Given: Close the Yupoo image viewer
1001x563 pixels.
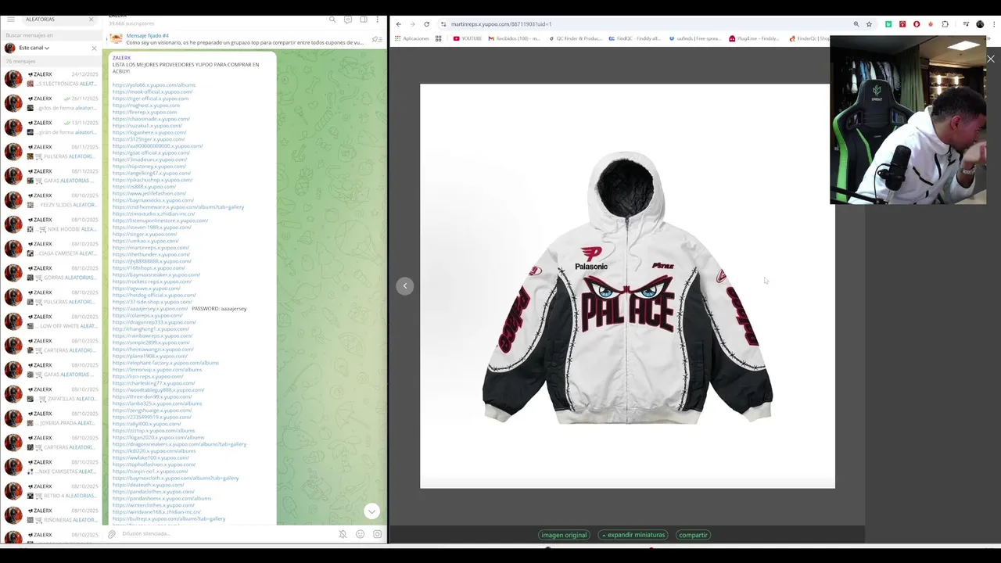Looking at the screenshot, I should point(990,59).
